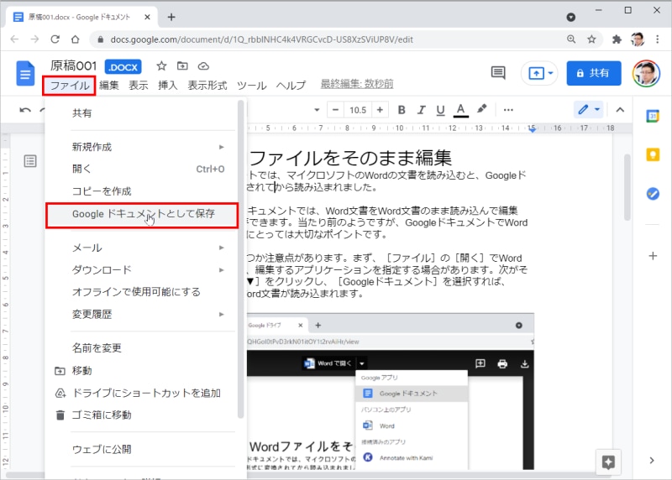Open the ヘルプ menu
Viewport: 672px width, 480px height.
tap(291, 86)
